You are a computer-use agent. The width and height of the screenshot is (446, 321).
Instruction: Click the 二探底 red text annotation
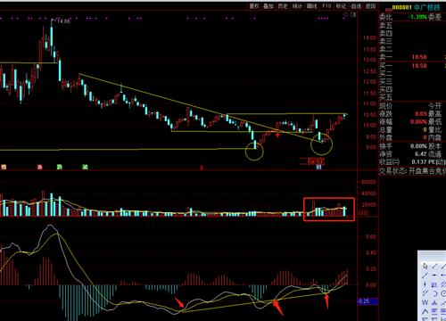[x=312, y=161]
